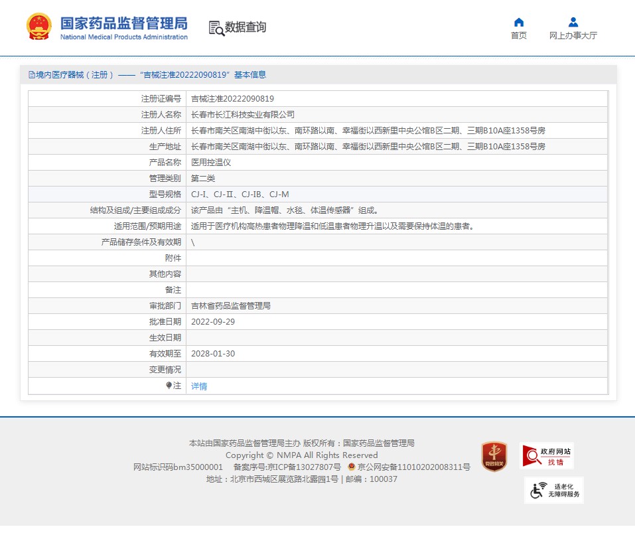
Task: Open the 数据查询 search icon
Action: (x=216, y=29)
